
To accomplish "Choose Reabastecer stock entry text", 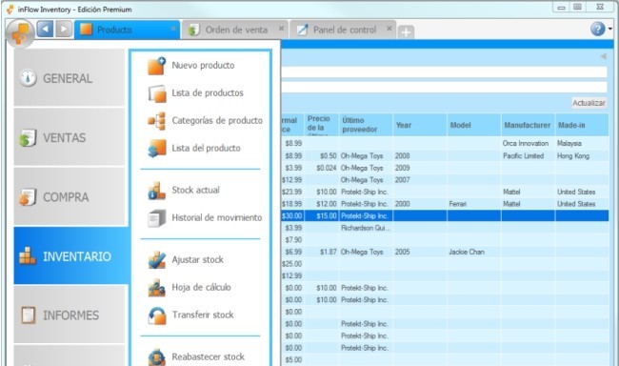I will click(x=208, y=356).
